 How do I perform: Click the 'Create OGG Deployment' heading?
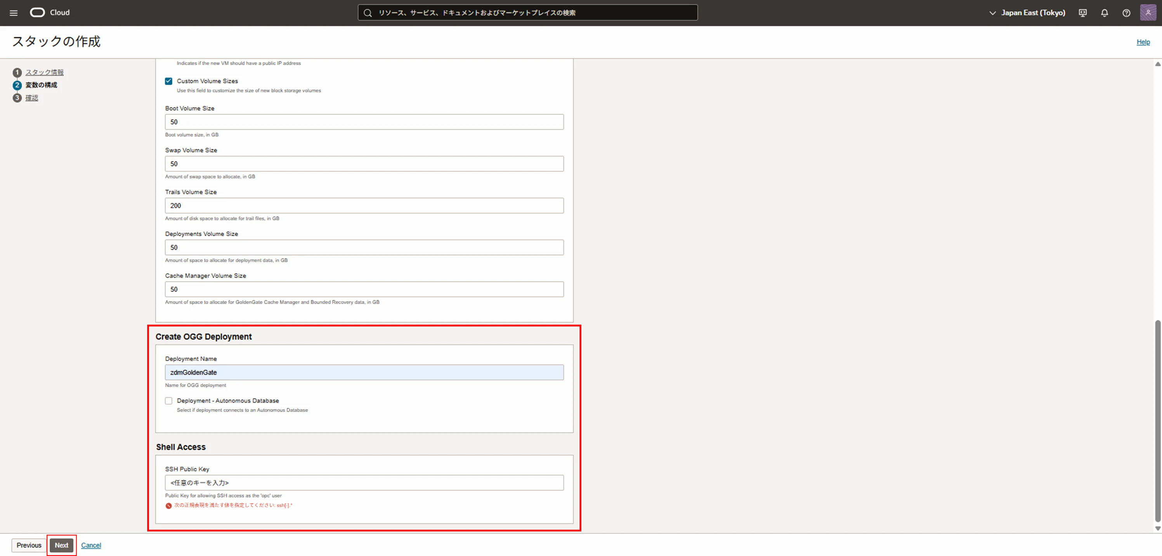click(203, 337)
